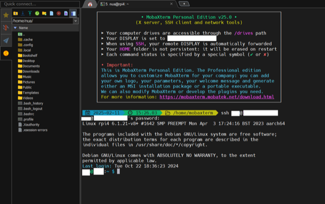Delete selected files red X icon
This screenshot has height=204, width=325.
point(59,14)
